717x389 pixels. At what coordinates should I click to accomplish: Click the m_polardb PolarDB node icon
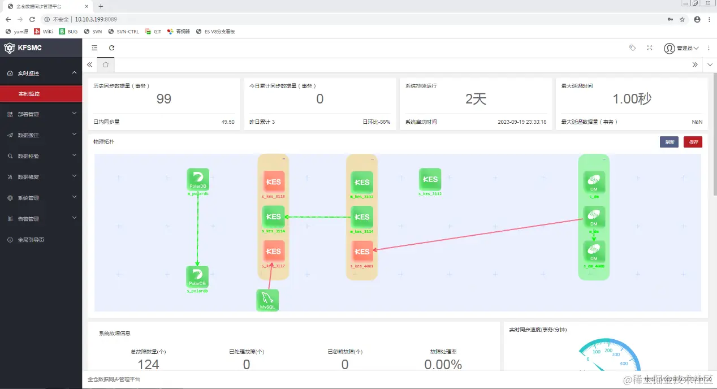click(x=198, y=179)
